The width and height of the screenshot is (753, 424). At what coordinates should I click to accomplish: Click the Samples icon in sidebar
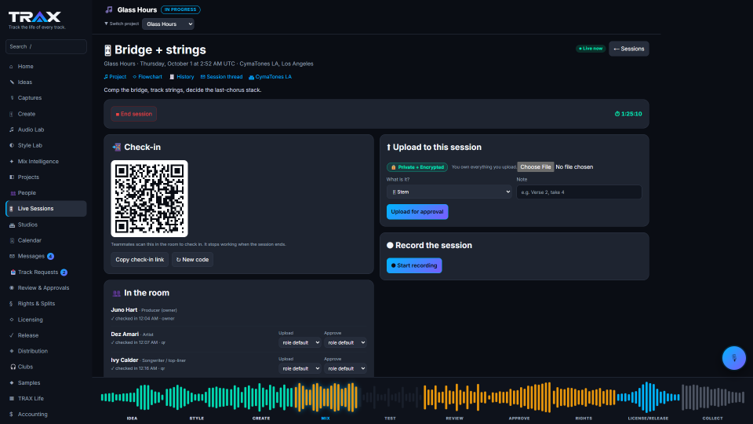click(x=12, y=382)
